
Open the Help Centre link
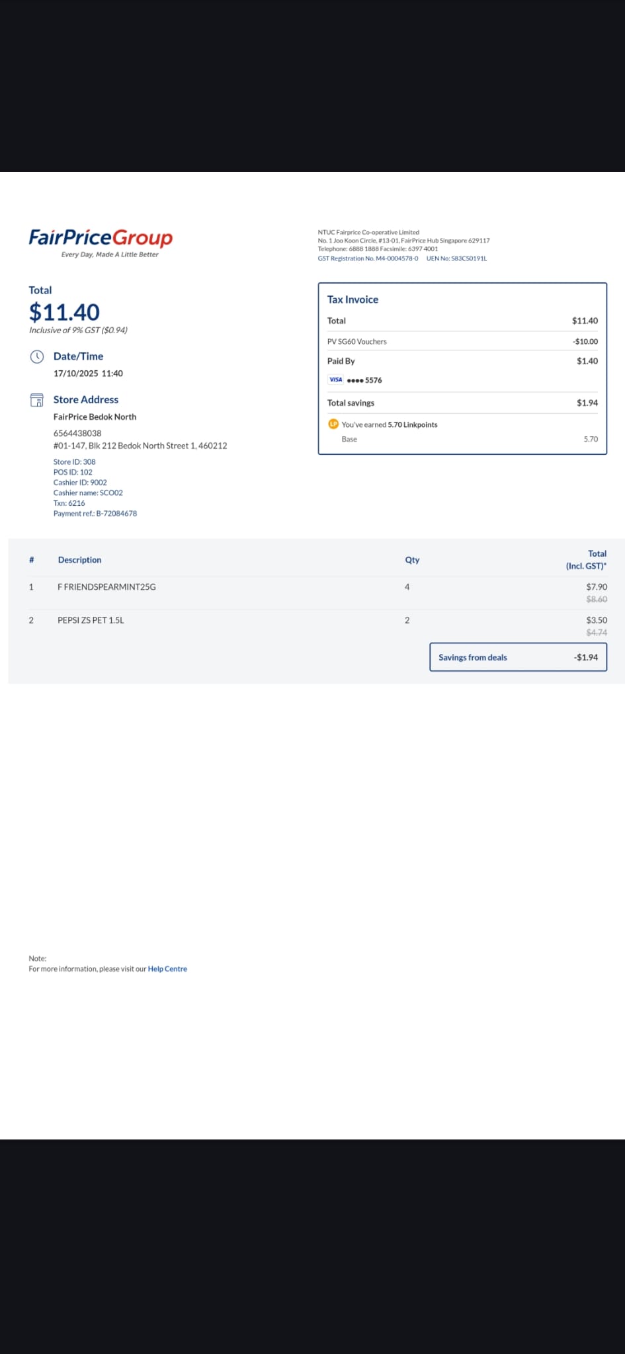pyautogui.click(x=167, y=969)
